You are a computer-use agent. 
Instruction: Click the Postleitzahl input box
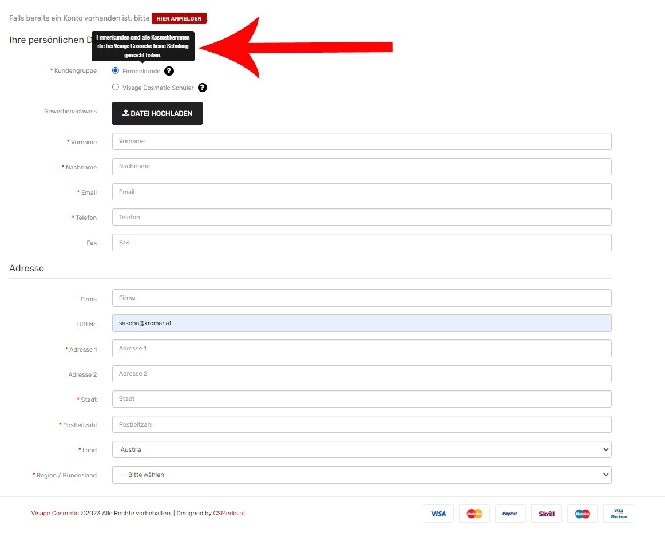click(362, 424)
